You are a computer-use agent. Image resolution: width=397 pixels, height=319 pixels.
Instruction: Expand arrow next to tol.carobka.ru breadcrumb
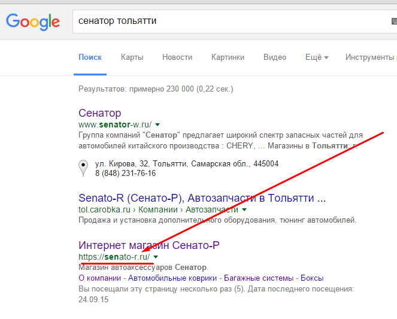pyautogui.click(x=244, y=210)
